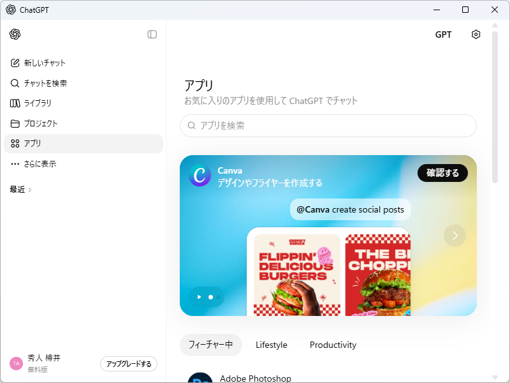This screenshot has height=383, width=510.
Task: Open the GPT link in header
Action: [x=443, y=34]
